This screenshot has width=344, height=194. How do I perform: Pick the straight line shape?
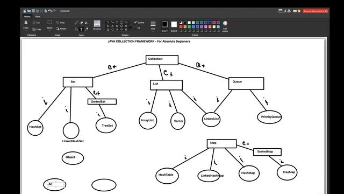[108, 22]
